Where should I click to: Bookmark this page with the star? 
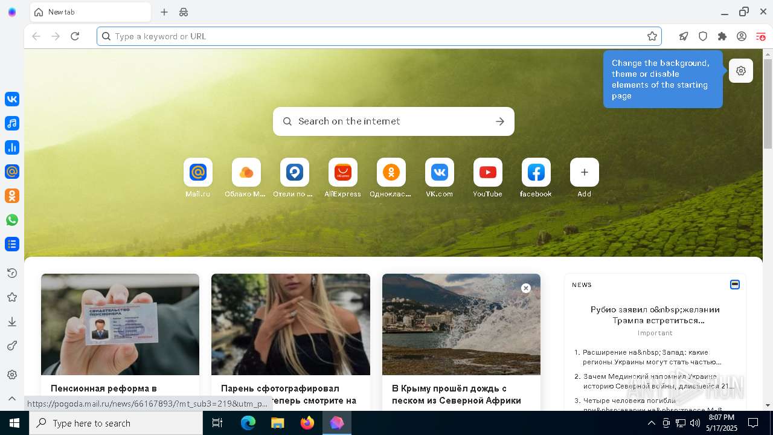[x=652, y=36]
